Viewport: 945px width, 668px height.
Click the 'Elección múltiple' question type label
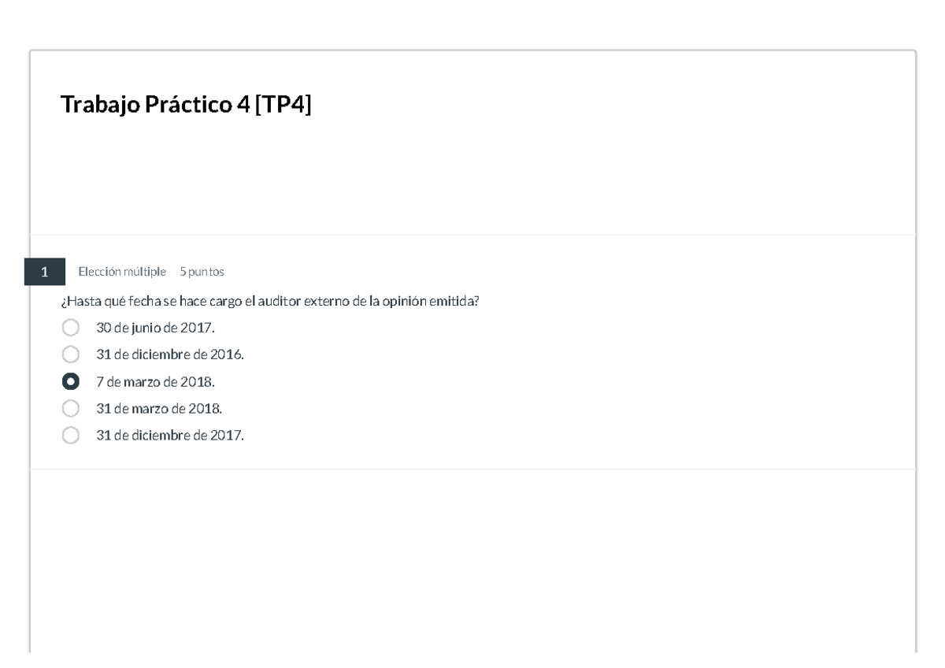tap(122, 272)
